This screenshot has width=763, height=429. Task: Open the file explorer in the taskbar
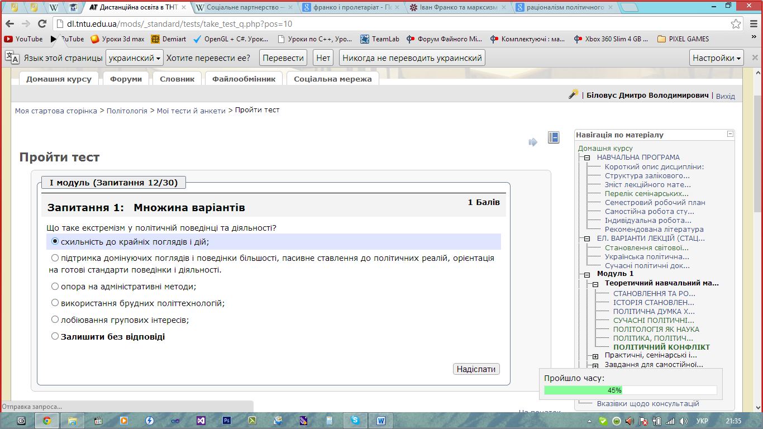73,421
